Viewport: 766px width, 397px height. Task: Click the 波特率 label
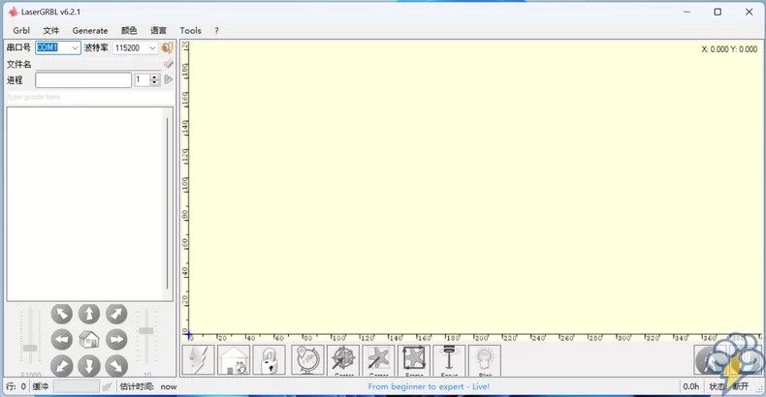click(96, 47)
